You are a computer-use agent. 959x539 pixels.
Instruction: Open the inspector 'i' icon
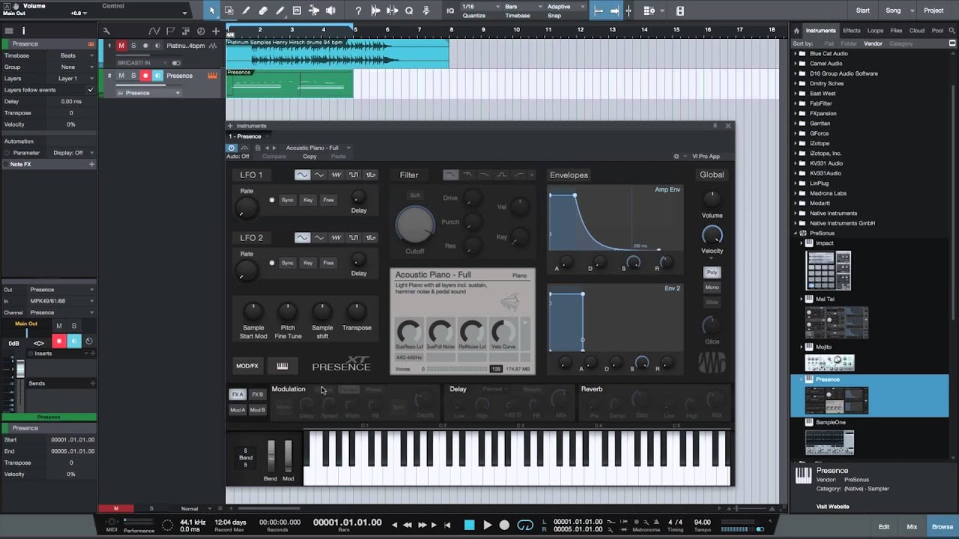point(23,31)
